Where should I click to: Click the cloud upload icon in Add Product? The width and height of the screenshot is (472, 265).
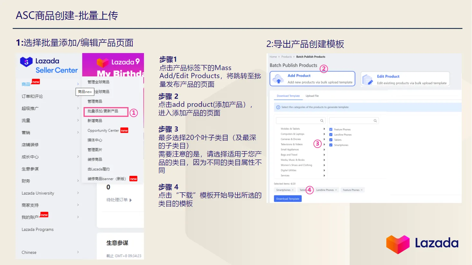(278, 79)
